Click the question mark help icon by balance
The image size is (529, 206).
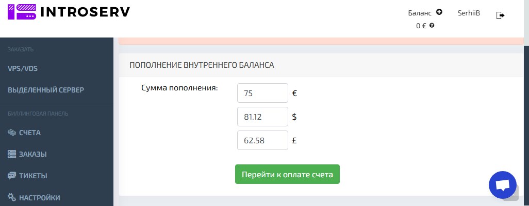(432, 25)
